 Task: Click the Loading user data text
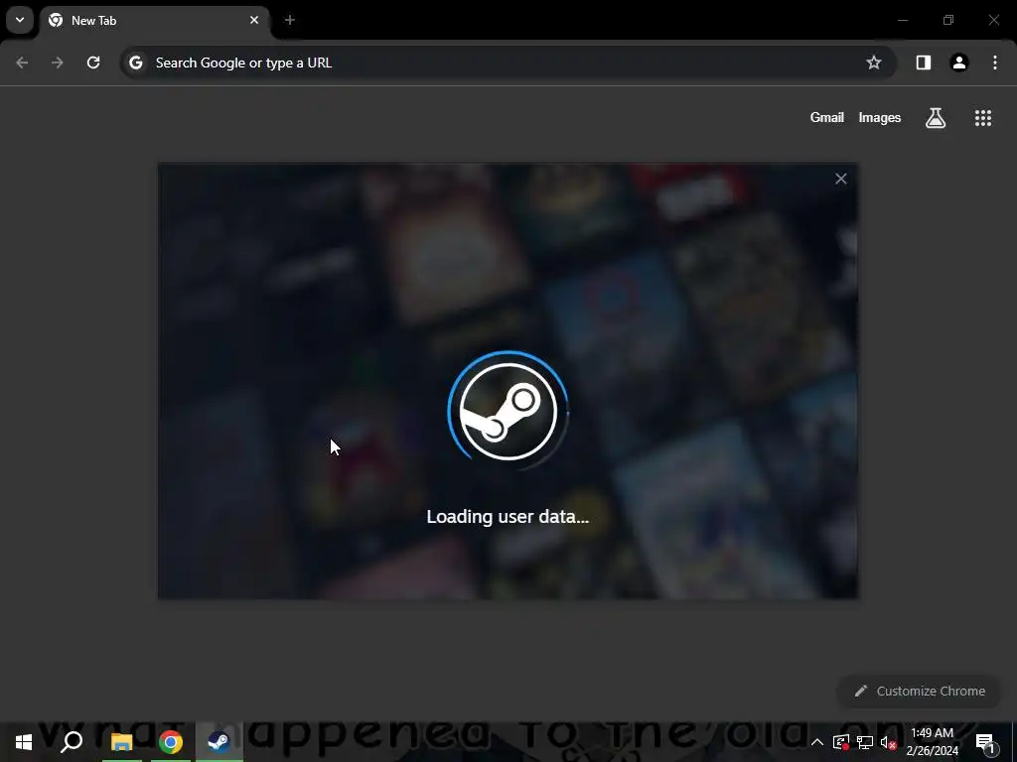pos(508,516)
